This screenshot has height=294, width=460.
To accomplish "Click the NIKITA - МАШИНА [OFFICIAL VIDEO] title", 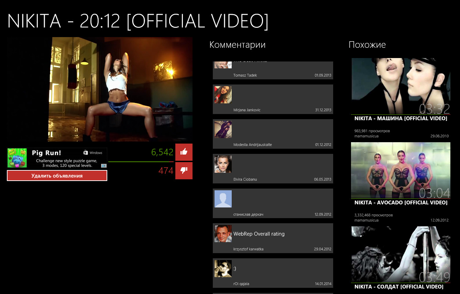I will pyautogui.click(x=401, y=118).
